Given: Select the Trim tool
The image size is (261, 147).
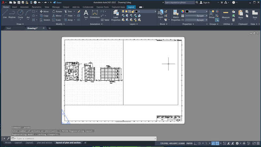Looking at the screenshot, I should click(x=68, y=11).
